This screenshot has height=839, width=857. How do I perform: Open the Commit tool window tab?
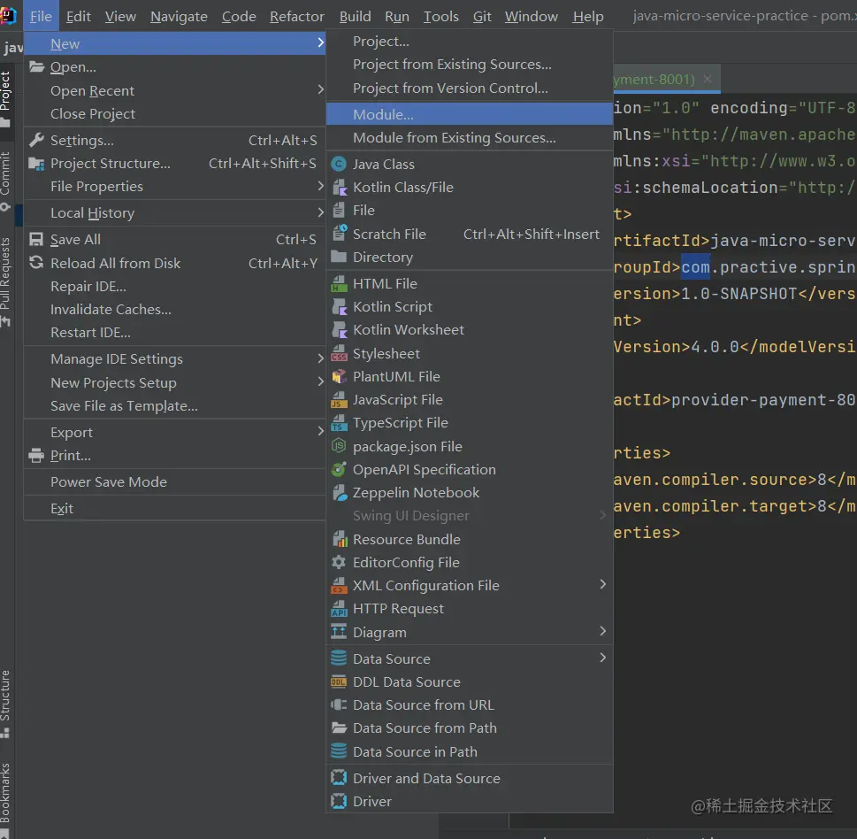5,181
